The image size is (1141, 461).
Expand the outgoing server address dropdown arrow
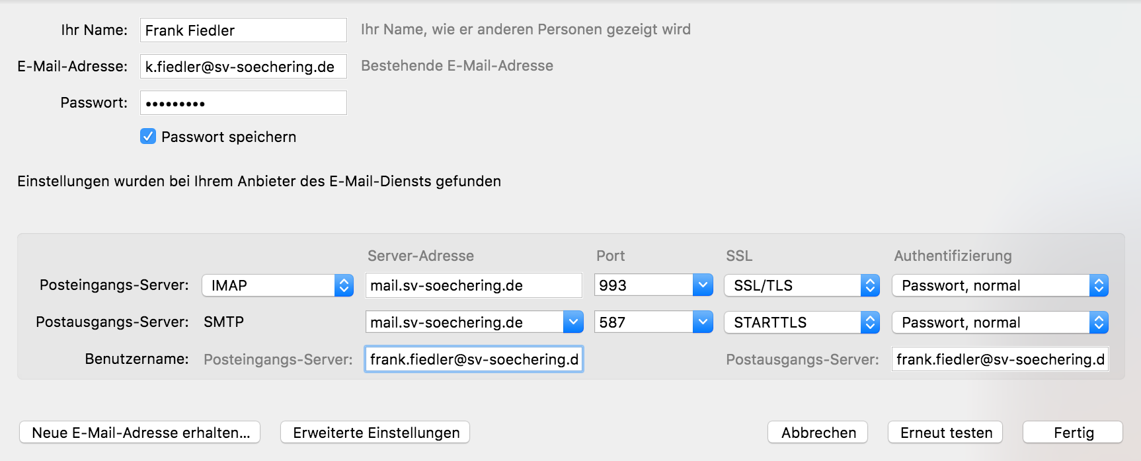pos(573,322)
